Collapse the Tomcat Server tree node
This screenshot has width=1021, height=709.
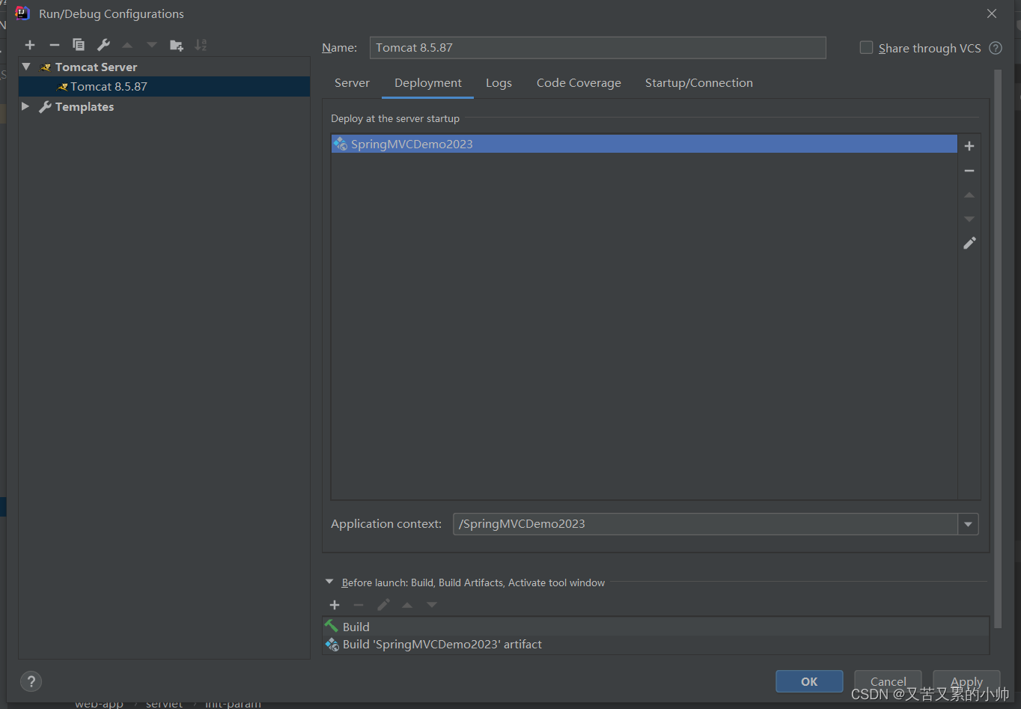[26, 67]
